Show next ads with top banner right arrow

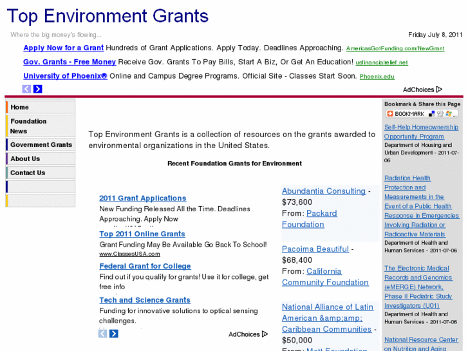tap(37, 89)
